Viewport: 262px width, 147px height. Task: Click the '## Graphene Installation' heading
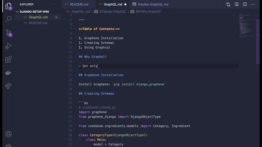pyautogui.click(x=101, y=75)
